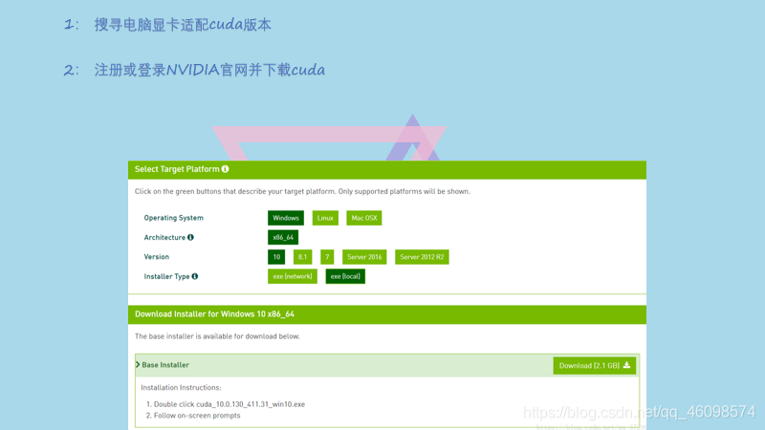
Task: Click the Operating System label
Action: [x=174, y=218]
